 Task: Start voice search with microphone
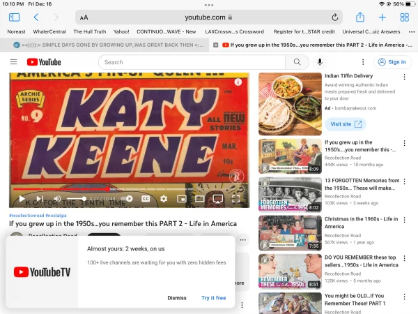320,62
